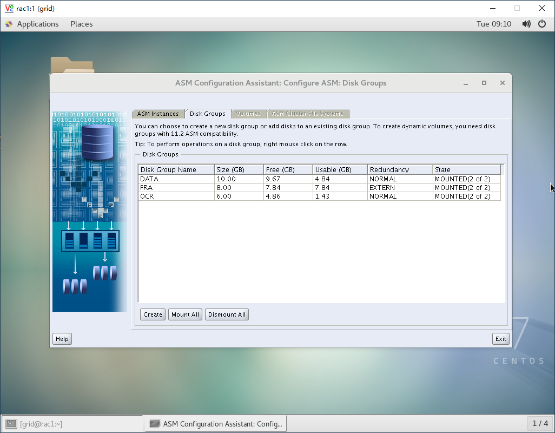Click the volume speaker icon in top panel
This screenshot has width=555, height=433.
tap(526, 24)
